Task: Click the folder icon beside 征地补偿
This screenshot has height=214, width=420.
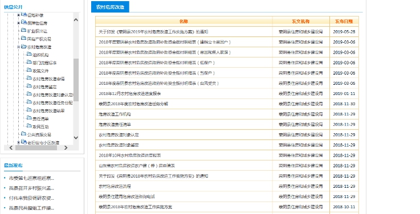Action: pyautogui.click(x=24, y=14)
